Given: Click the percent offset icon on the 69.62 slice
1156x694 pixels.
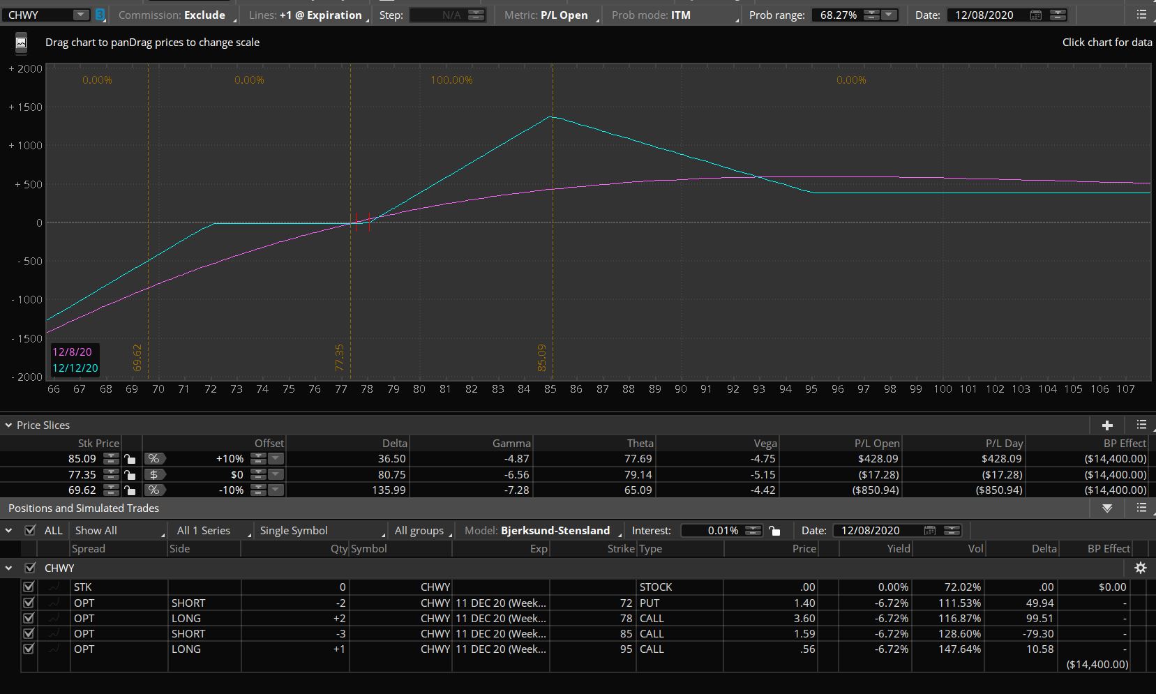Looking at the screenshot, I should point(154,490).
